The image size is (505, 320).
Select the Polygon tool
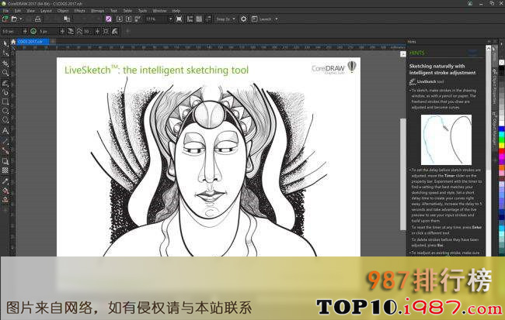pyautogui.click(x=5, y=120)
